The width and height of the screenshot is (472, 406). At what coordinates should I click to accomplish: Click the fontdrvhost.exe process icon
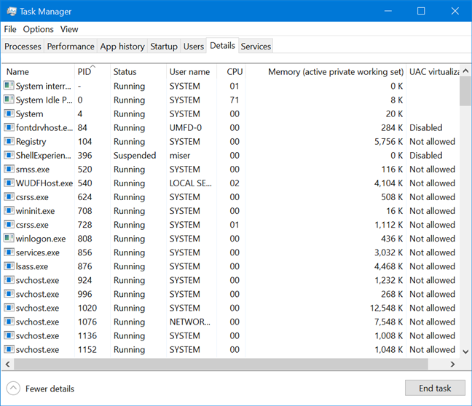coord(9,127)
